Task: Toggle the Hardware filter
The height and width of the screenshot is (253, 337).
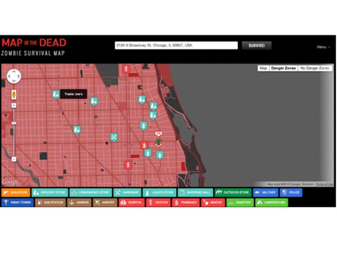Action: [127, 192]
